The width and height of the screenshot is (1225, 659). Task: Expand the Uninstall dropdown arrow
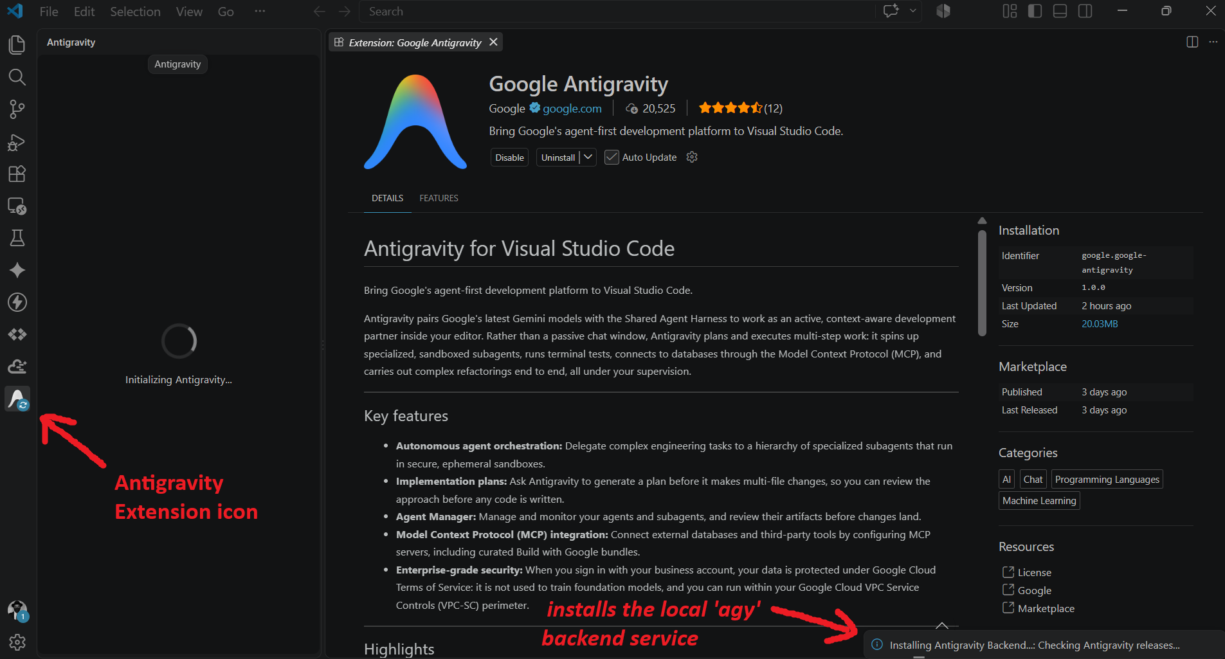[588, 157]
